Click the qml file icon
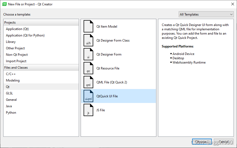Viewport: 237px width, 148px height. (88, 82)
